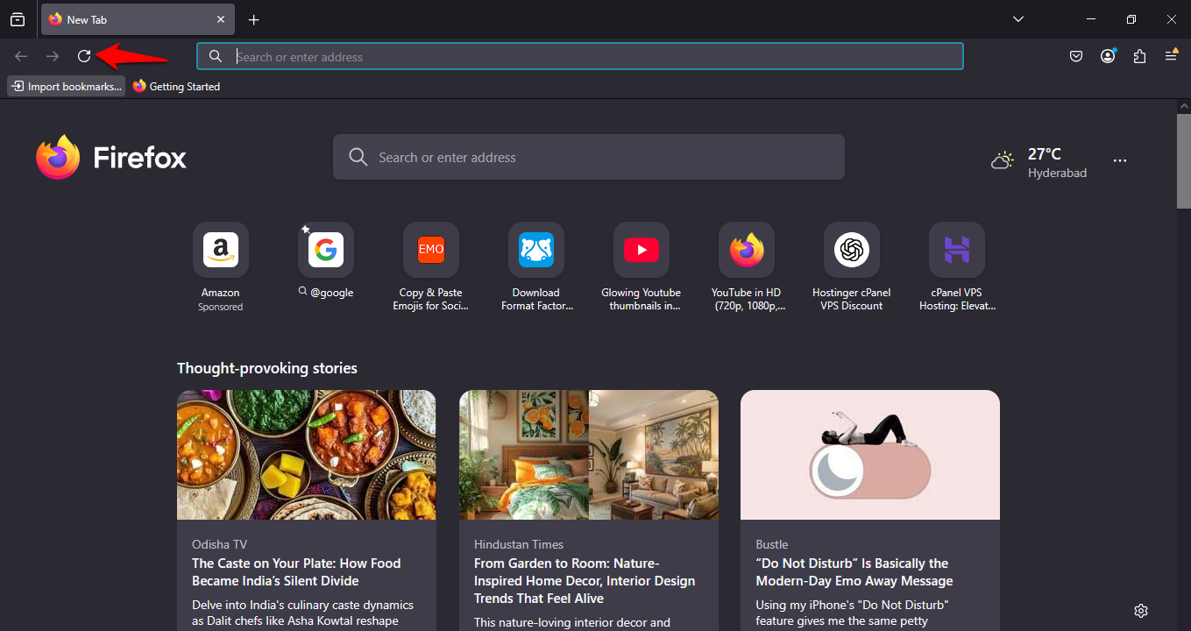The width and height of the screenshot is (1191, 631).
Task: Select the New Tab tab
Action: pyautogui.click(x=138, y=19)
